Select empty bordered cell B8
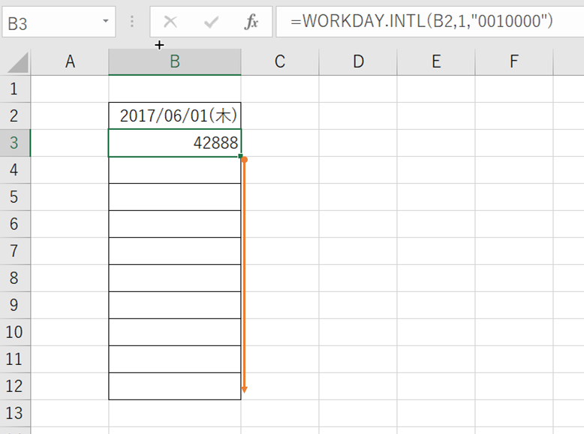584x434 pixels. (x=175, y=278)
